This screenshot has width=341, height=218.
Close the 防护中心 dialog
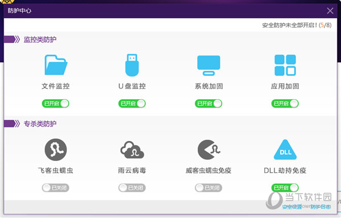click(330, 11)
